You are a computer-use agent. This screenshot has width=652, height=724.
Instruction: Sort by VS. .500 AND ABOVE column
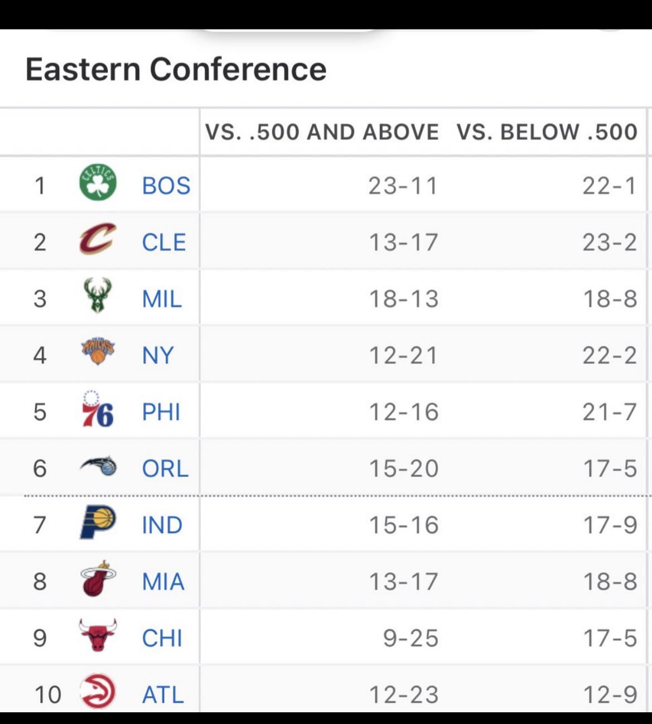322,132
